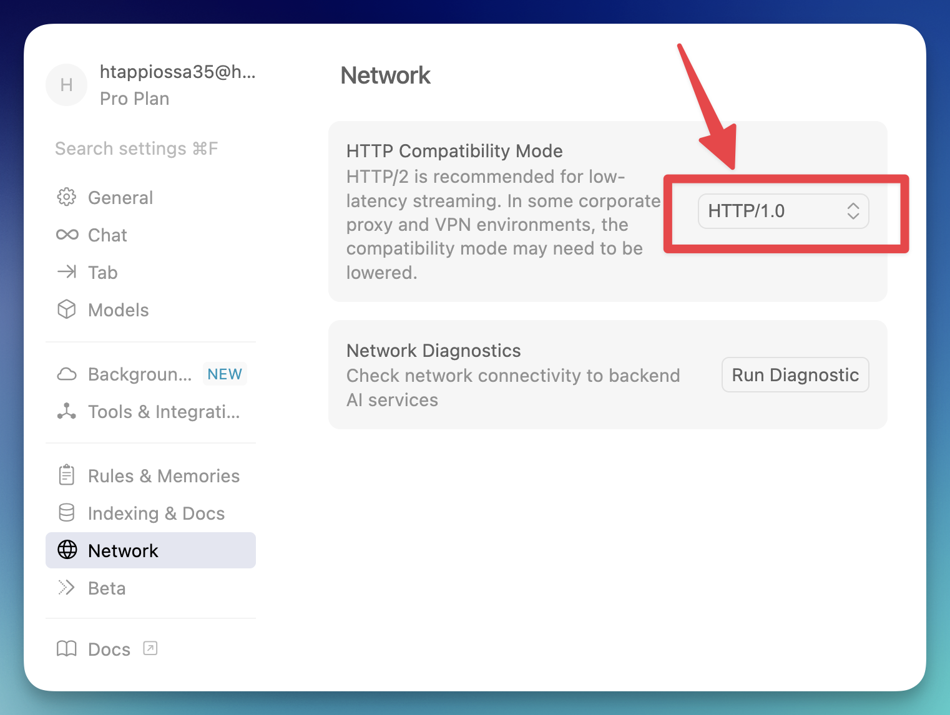Click the Docs book icon
The image size is (950, 715).
pos(67,649)
